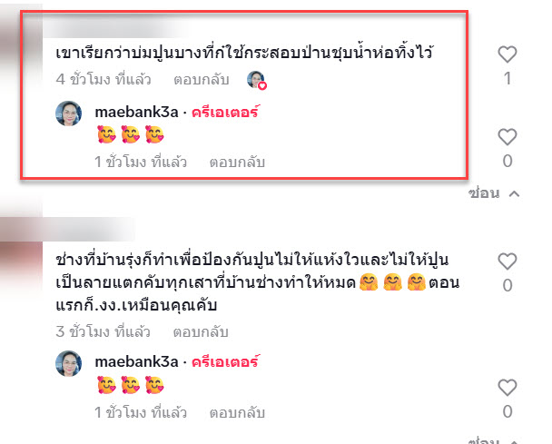This screenshot has width=552, height=444.
Task: Like maebank3a's first emoji reply
Action: 507,136
